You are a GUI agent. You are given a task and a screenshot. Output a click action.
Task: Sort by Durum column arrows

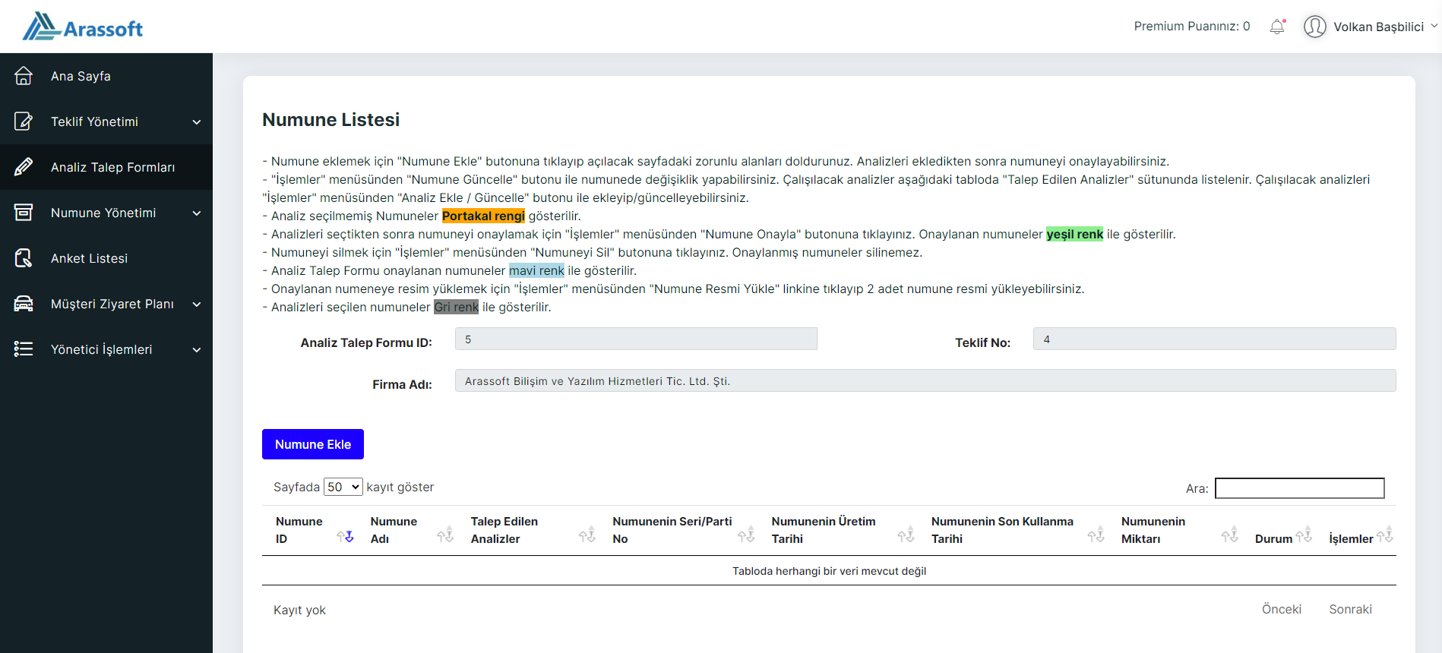point(1304,535)
